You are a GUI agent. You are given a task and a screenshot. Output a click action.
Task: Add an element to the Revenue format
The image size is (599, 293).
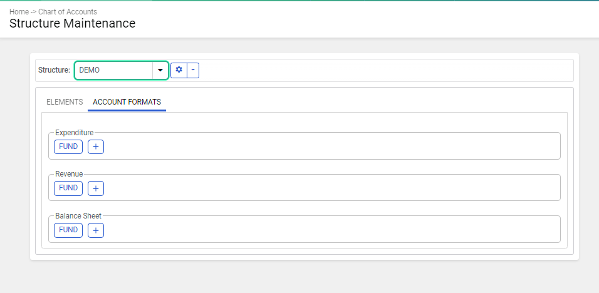tap(96, 188)
